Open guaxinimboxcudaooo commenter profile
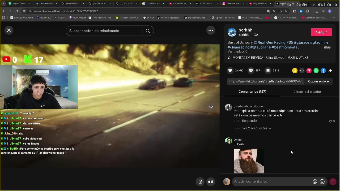Image resolution: width=340 pixels, height=191 pixels. [248, 106]
